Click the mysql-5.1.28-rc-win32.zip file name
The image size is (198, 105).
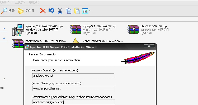point(99,26)
